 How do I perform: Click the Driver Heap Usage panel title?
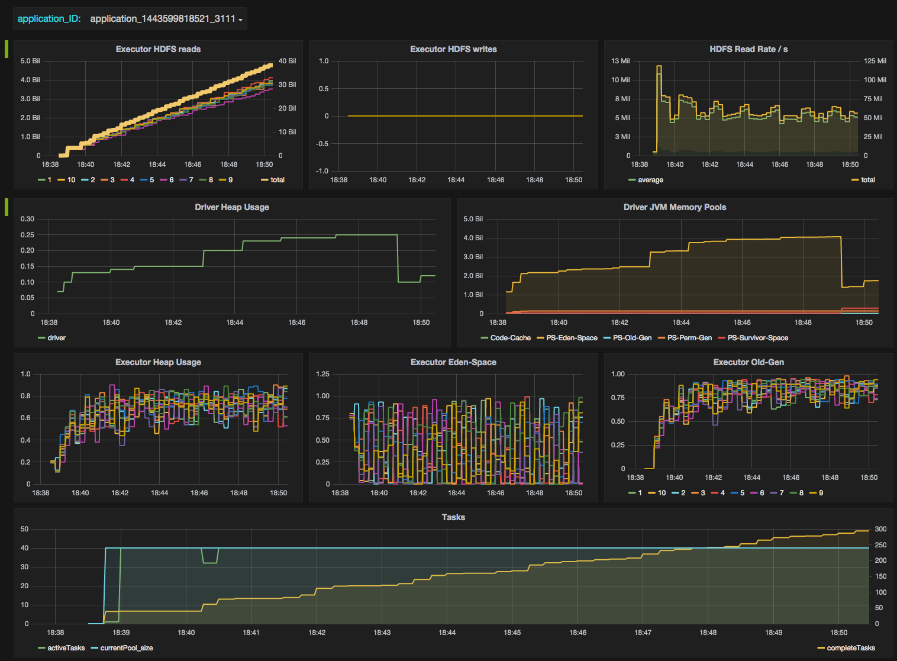coord(232,207)
